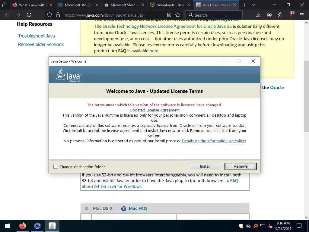309x232 pixels.
Task: Open the Firefox View icon
Action: [x=5, y=5]
